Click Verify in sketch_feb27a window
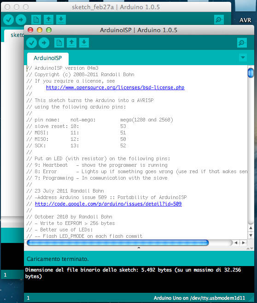This screenshot has width=257, height=303. 8,19
